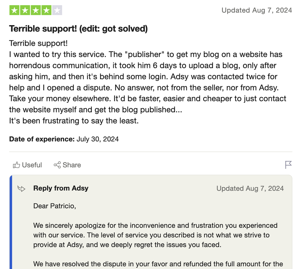This screenshot has height=269, width=300.
Task: Flag this review with the flag icon
Action: 288,165
